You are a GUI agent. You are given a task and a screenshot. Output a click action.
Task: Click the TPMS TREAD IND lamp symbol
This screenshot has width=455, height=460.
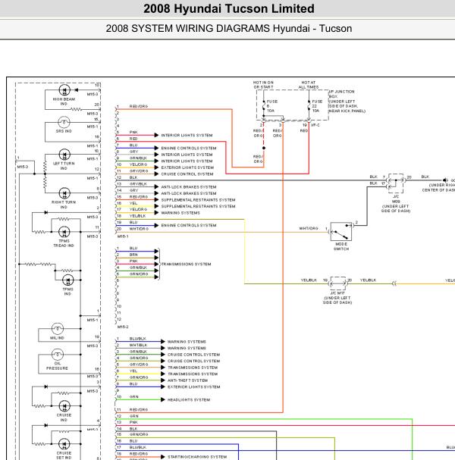[64, 232]
